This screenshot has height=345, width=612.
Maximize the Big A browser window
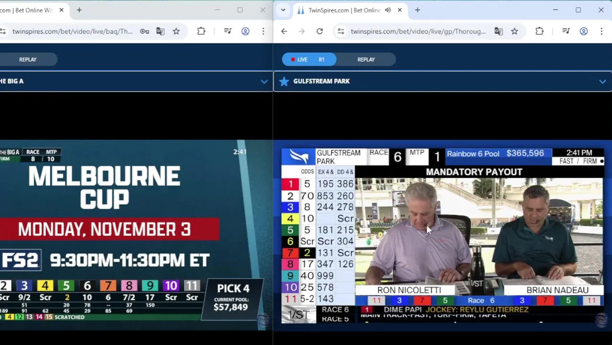tap(240, 10)
